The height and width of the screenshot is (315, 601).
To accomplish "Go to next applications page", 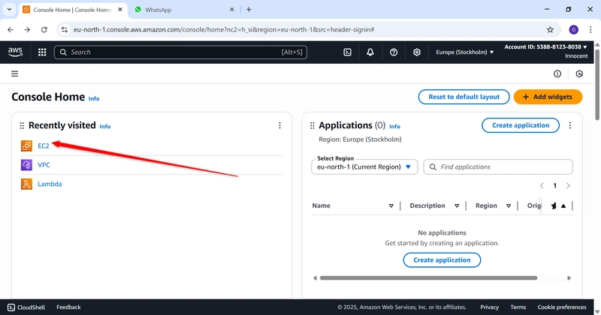I will click(568, 186).
